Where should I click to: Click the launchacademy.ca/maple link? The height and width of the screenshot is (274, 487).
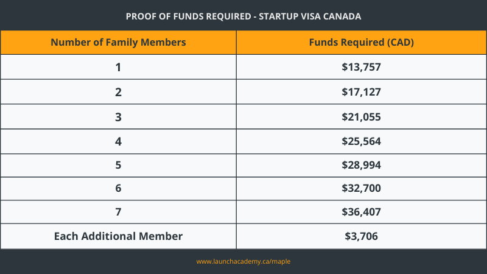pos(243,262)
